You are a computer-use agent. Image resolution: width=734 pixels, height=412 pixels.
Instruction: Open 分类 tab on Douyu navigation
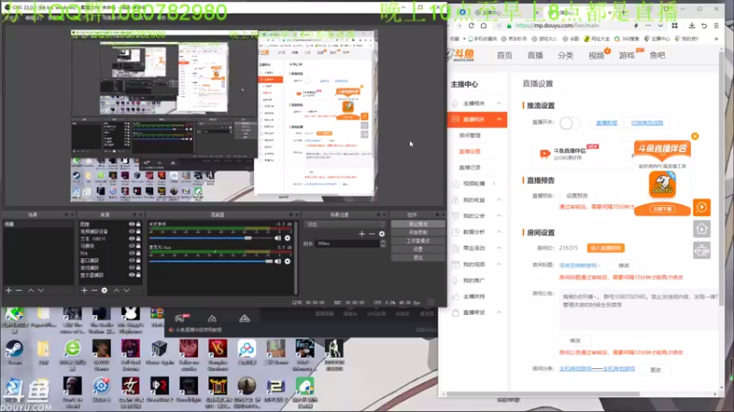tap(565, 56)
